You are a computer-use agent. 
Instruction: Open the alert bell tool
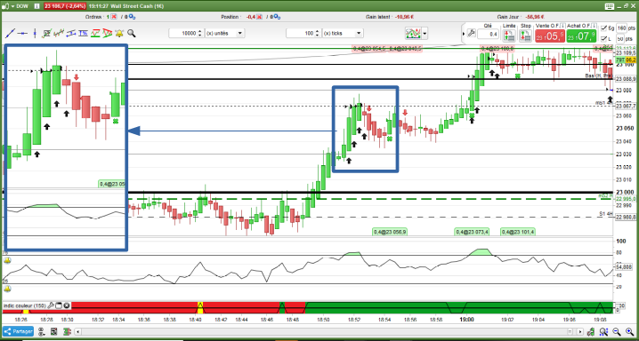point(119,34)
